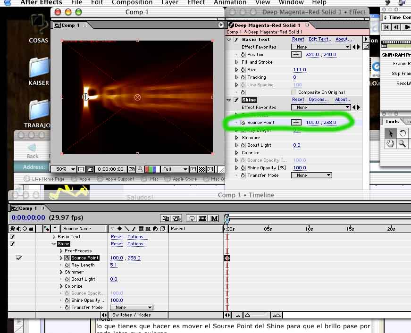Image resolution: width=411 pixels, height=333 pixels.
Task: Click Tracking stopwatch in Effect Controls
Action: coord(243,77)
